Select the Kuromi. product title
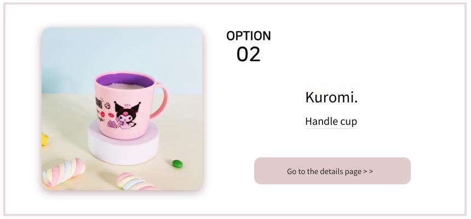Image resolution: width=471 pixels, height=219 pixels. [332, 97]
